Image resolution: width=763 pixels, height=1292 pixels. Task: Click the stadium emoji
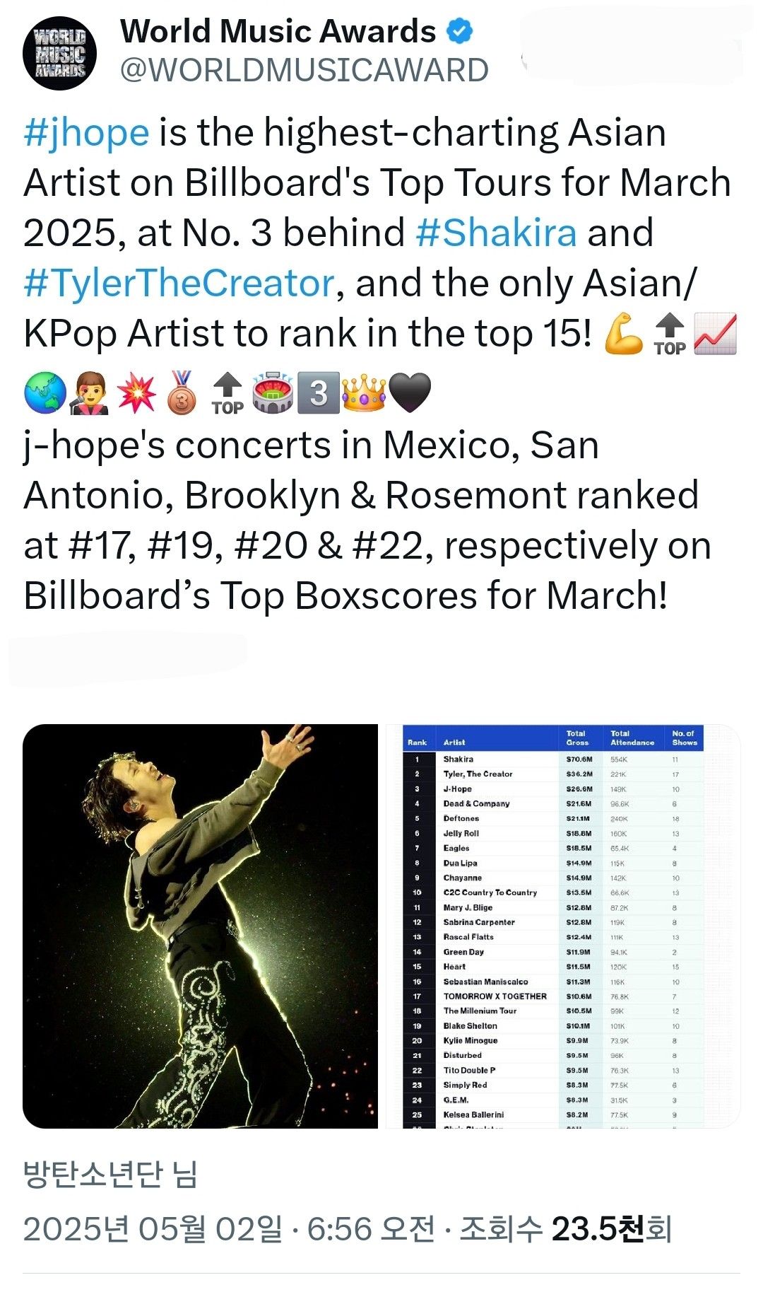(273, 393)
